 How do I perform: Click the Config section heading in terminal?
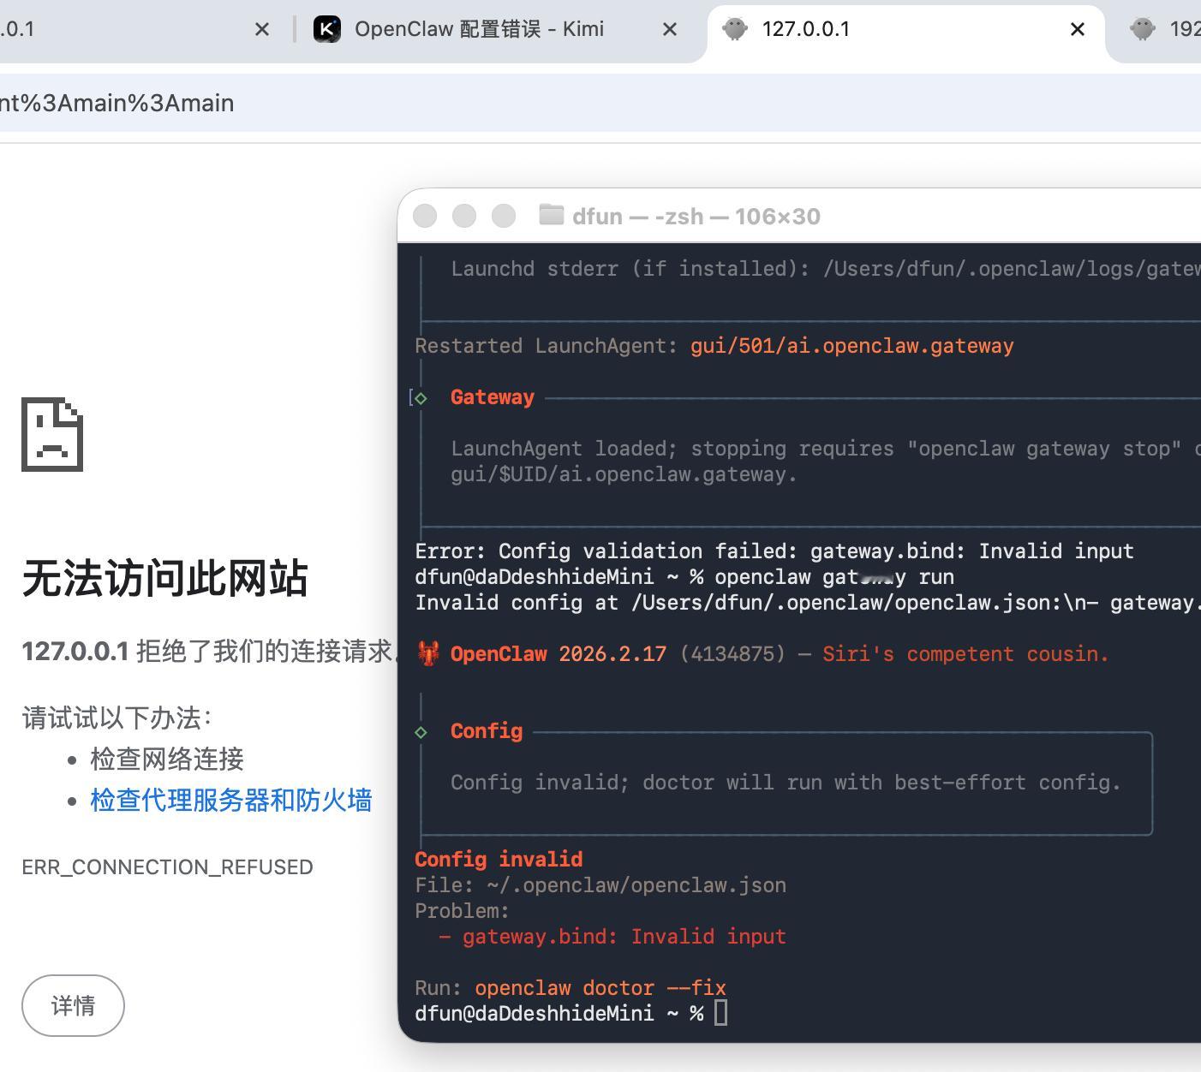tap(487, 731)
